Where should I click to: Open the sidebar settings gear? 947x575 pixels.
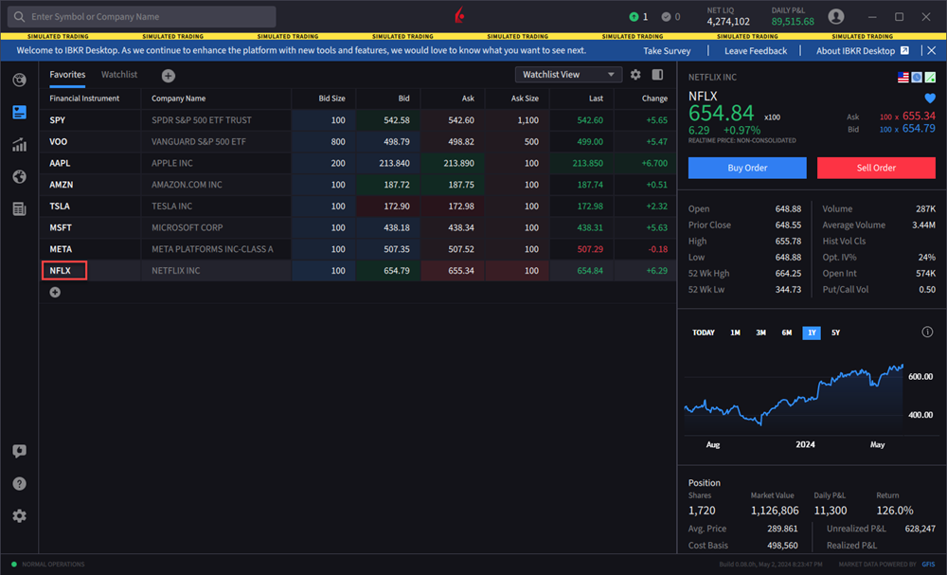(x=19, y=516)
